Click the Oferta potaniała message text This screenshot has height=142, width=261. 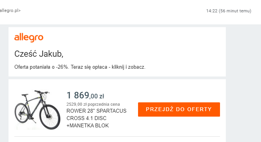pyautogui.click(x=80, y=67)
